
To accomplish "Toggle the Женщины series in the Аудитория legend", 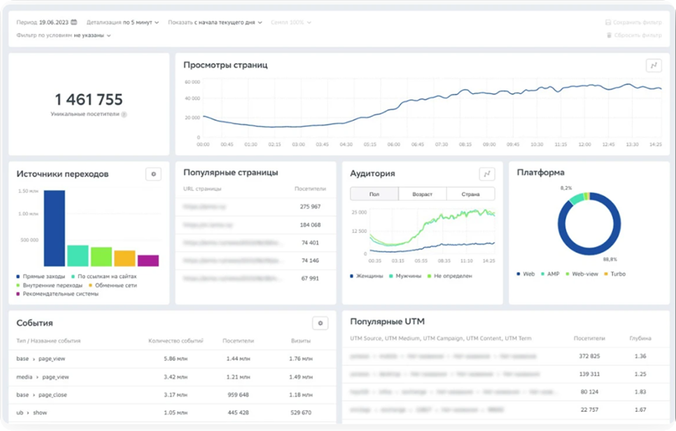I will point(366,276).
